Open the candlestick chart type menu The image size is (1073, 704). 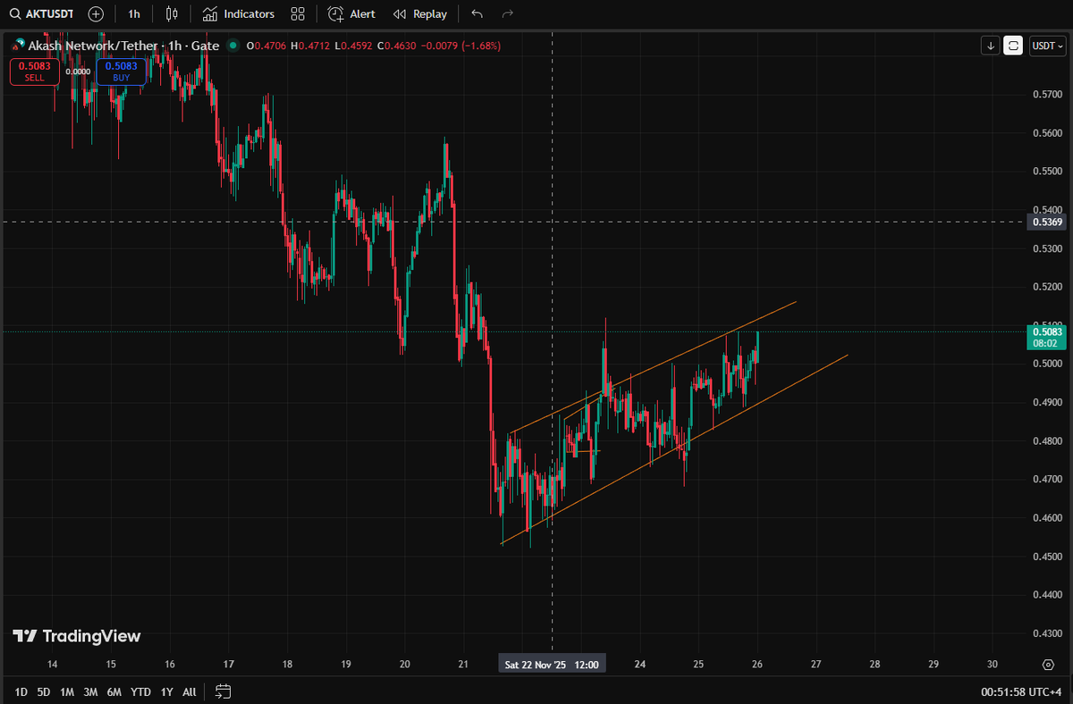pyautogui.click(x=173, y=14)
